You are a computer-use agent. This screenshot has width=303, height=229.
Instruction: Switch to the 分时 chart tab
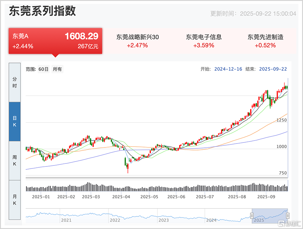[x=14, y=82]
